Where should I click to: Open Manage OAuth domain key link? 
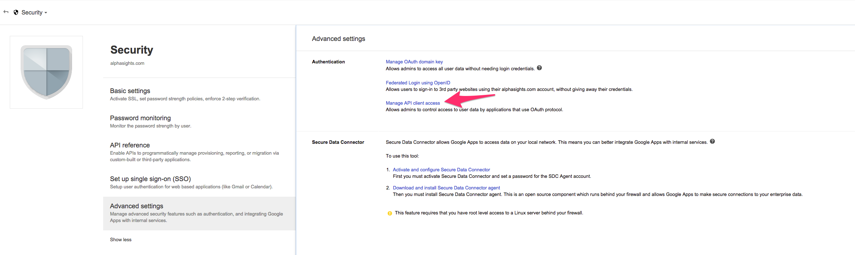coord(414,62)
